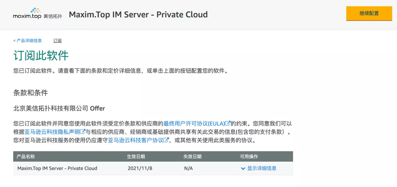This screenshot has width=397, height=187.
Task: Click the N/A expiry date cell
Action: (x=188, y=168)
